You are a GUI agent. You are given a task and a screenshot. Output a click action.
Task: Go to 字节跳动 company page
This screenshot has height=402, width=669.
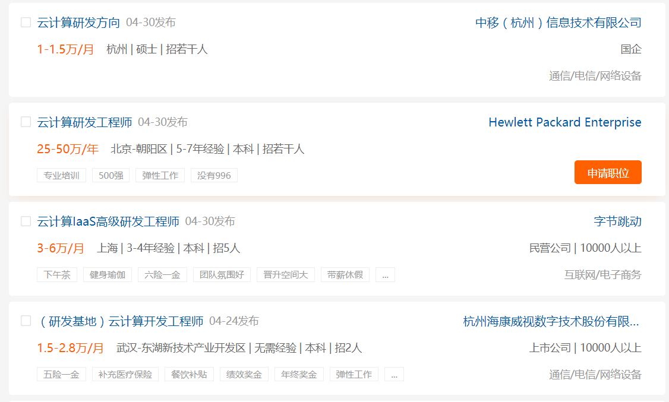617,221
